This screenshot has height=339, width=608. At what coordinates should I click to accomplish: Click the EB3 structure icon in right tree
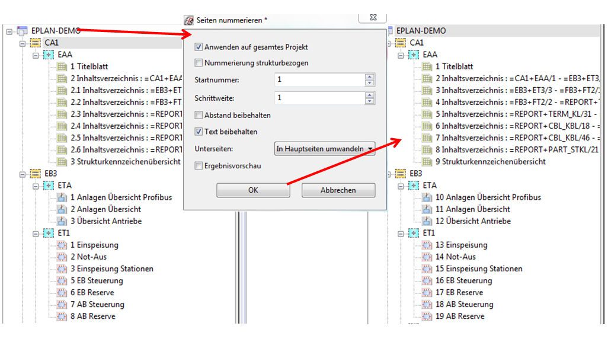(x=401, y=174)
